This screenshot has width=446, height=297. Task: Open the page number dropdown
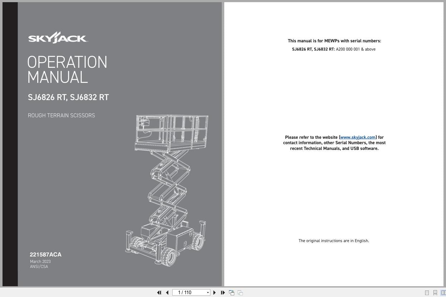pyautogui.click(x=208, y=293)
